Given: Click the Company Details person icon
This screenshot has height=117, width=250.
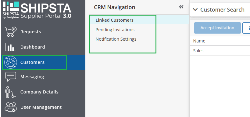Looking at the screenshot, I should point(11,92).
